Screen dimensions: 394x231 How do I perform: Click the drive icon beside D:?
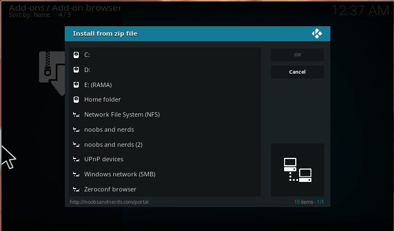pos(76,70)
